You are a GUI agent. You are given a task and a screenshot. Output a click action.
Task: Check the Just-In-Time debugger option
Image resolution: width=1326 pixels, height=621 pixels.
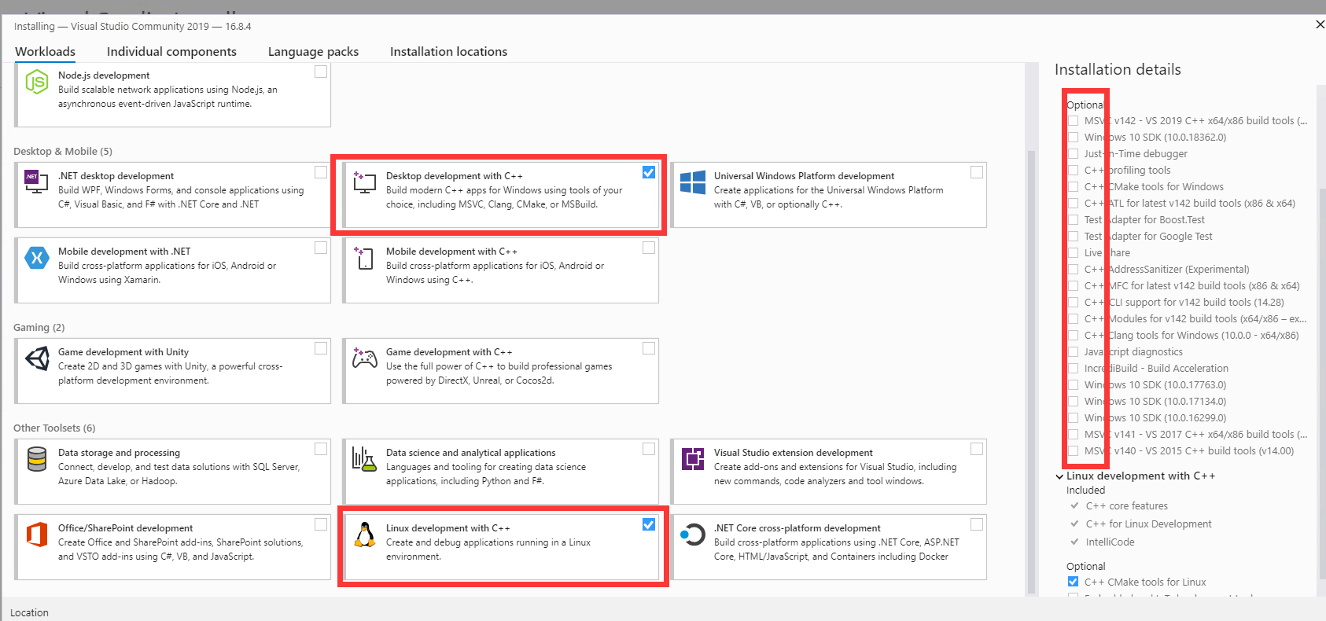point(1073,154)
